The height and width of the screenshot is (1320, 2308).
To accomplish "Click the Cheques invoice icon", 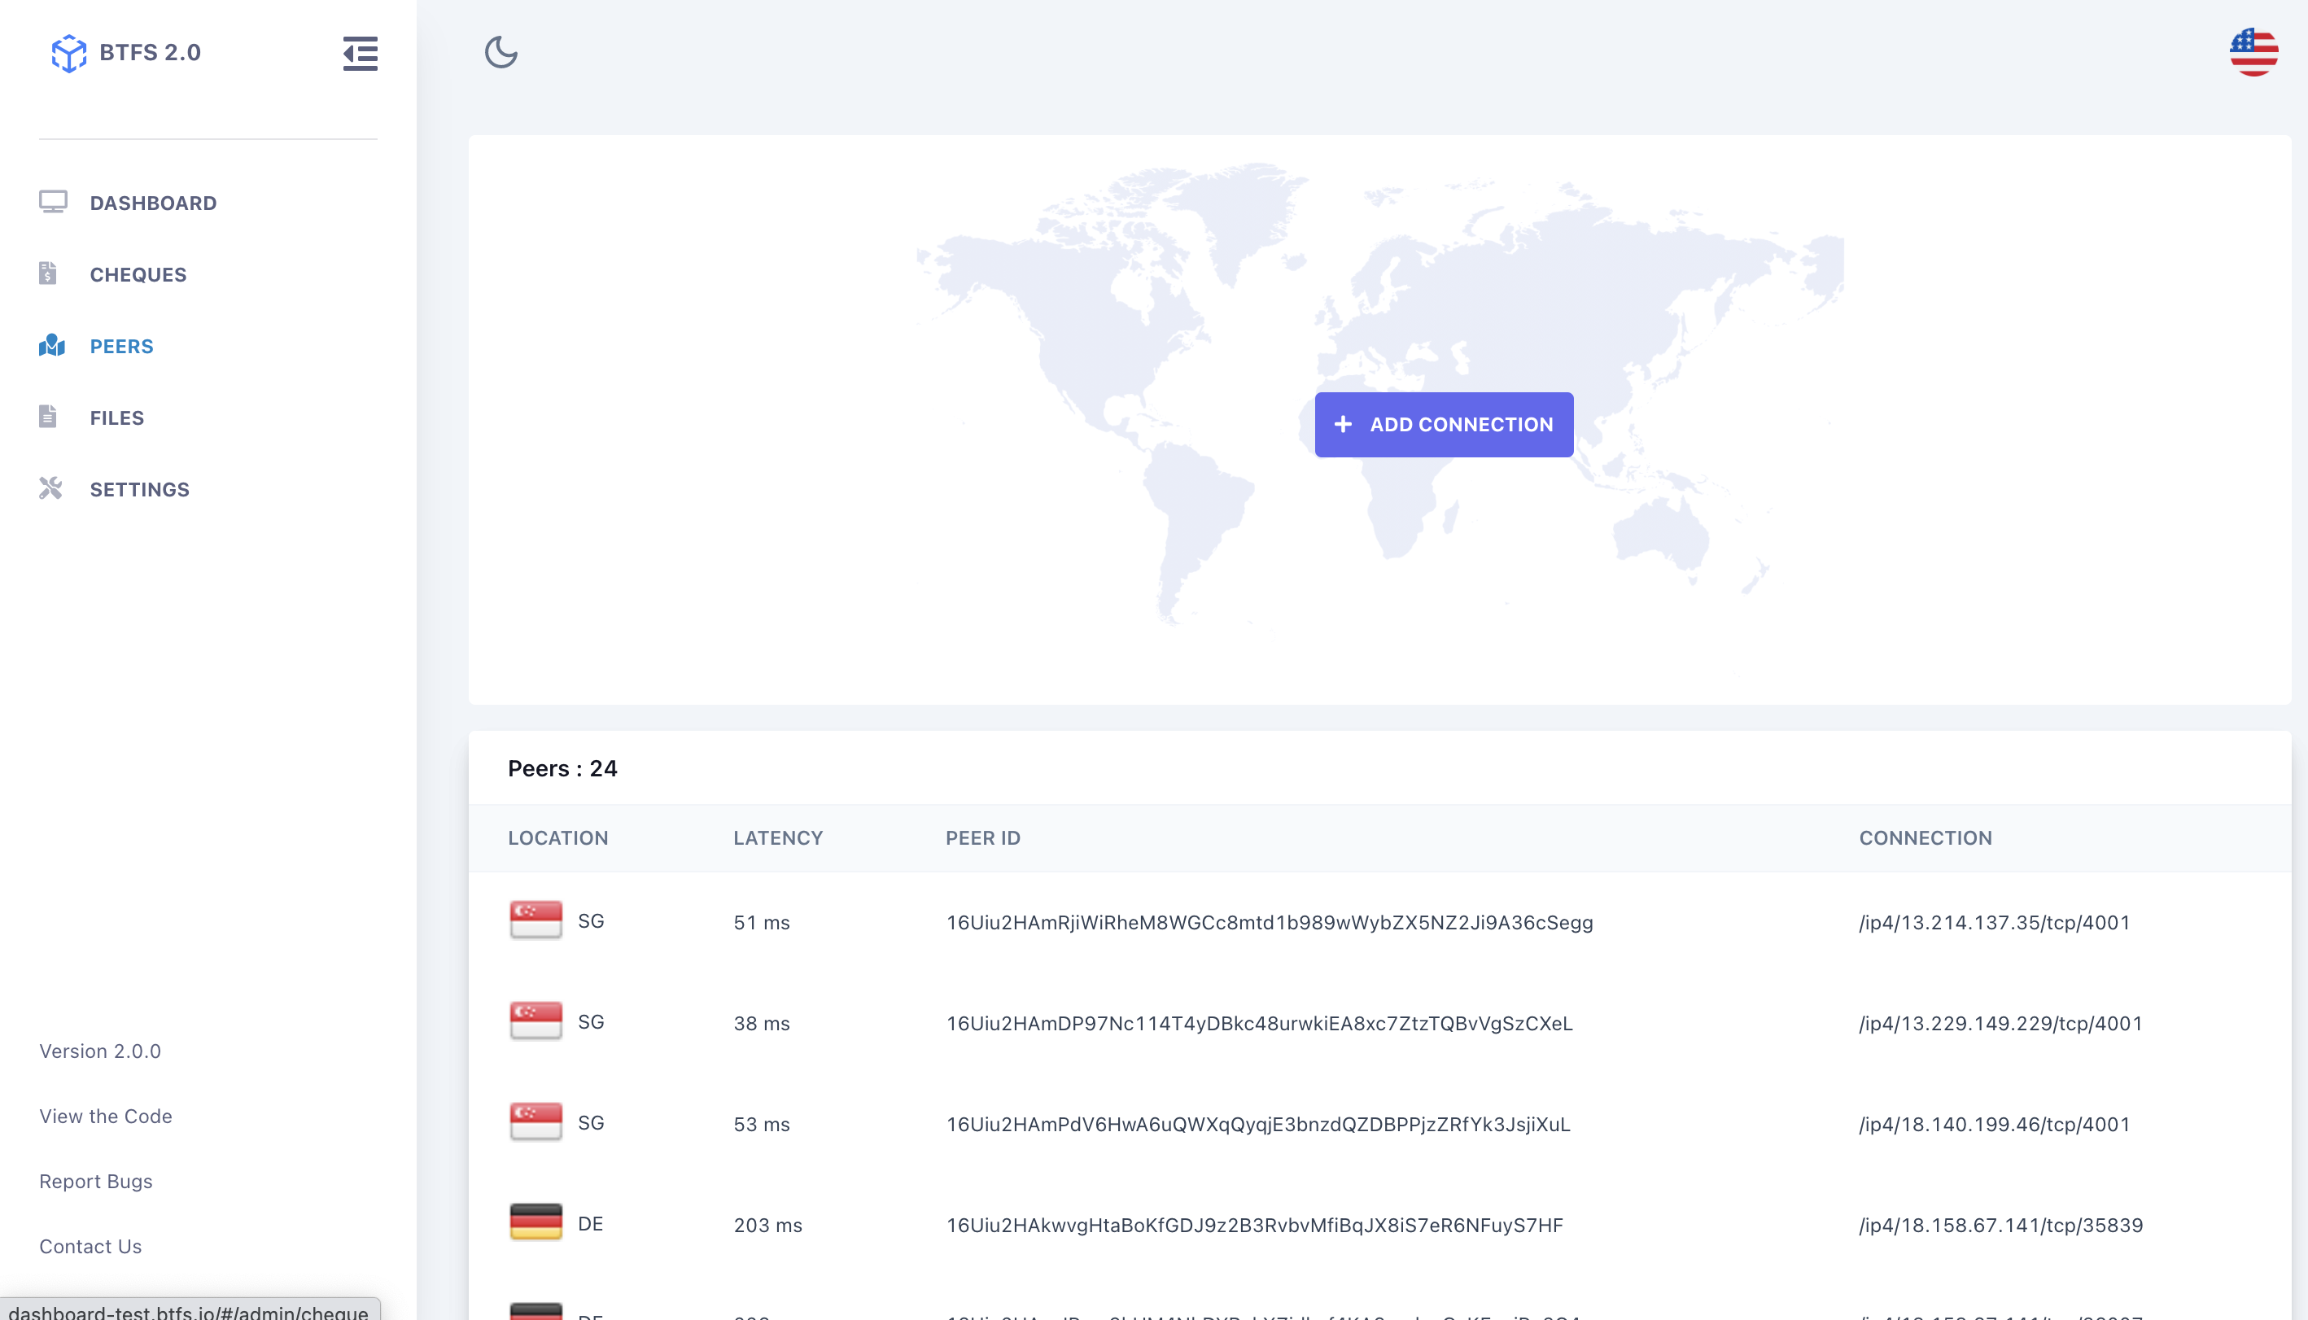I will tap(48, 273).
